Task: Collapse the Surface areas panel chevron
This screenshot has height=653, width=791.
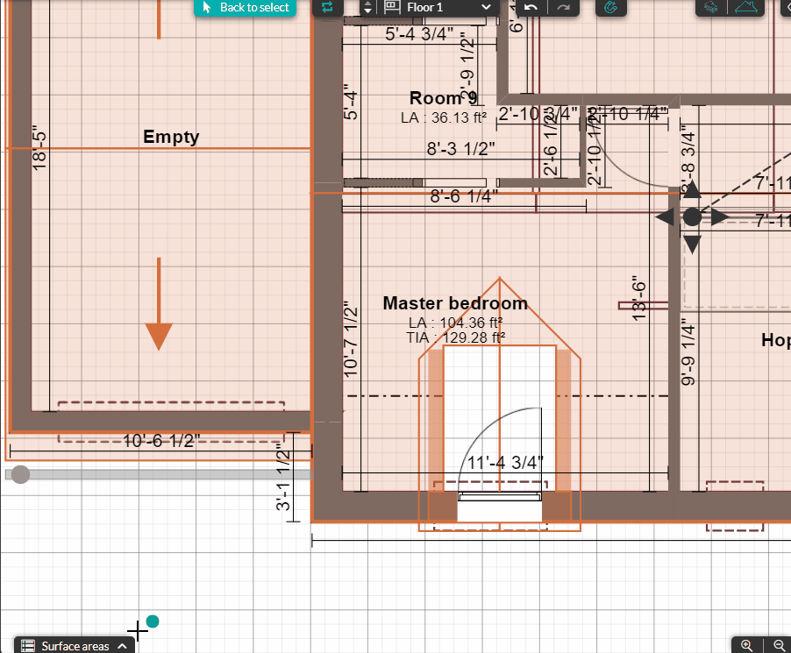Action: [x=121, y=646]
